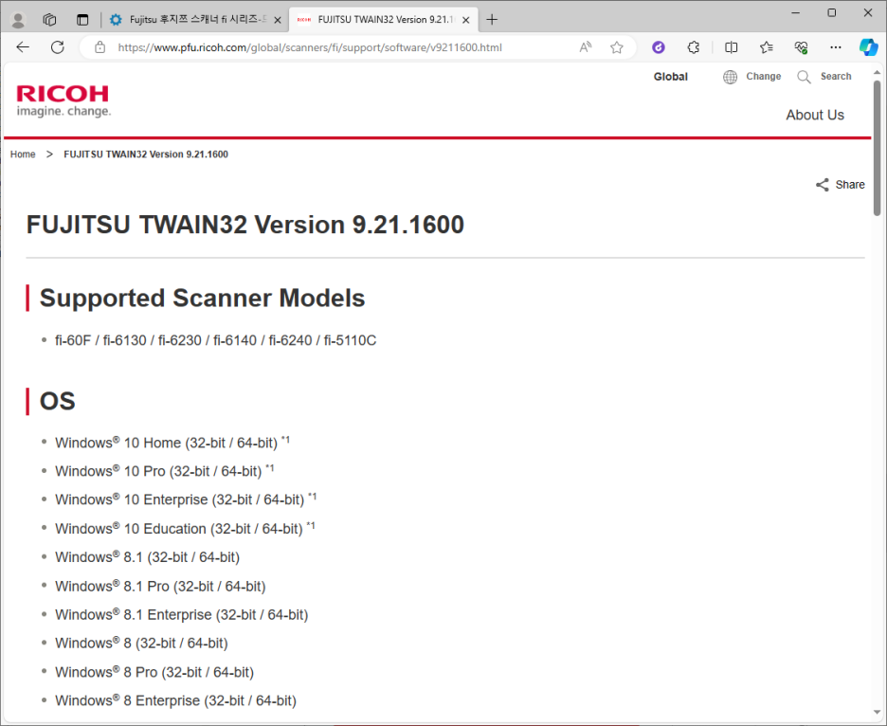Click the fi-60F / fi-6130 models line
Screen dimensions: 887x726
coord(215,340)
